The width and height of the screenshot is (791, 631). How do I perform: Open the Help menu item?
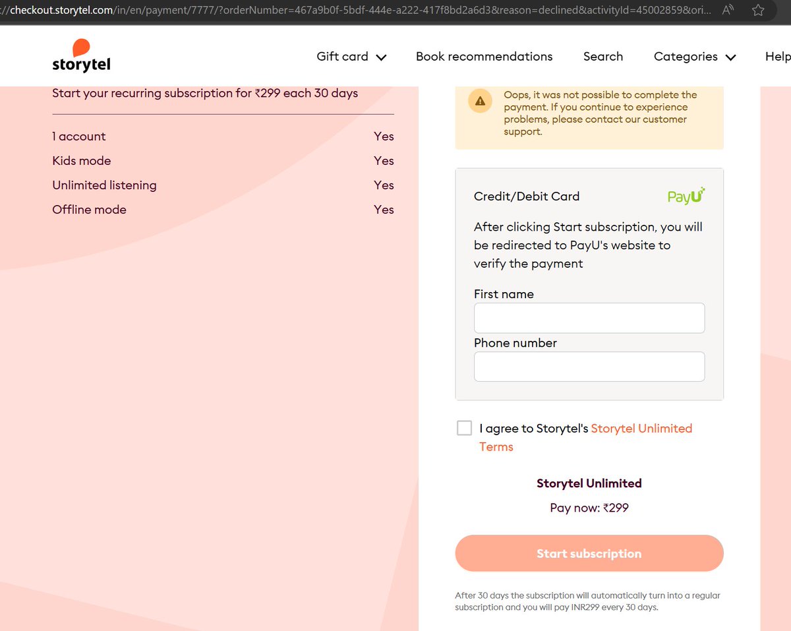pyautogui.click(x=778, y=57)
